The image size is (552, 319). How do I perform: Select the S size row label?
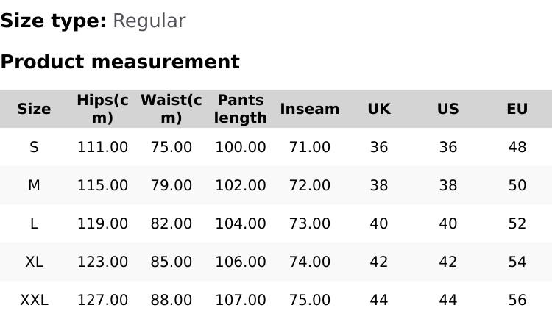[x=34, y=147]
